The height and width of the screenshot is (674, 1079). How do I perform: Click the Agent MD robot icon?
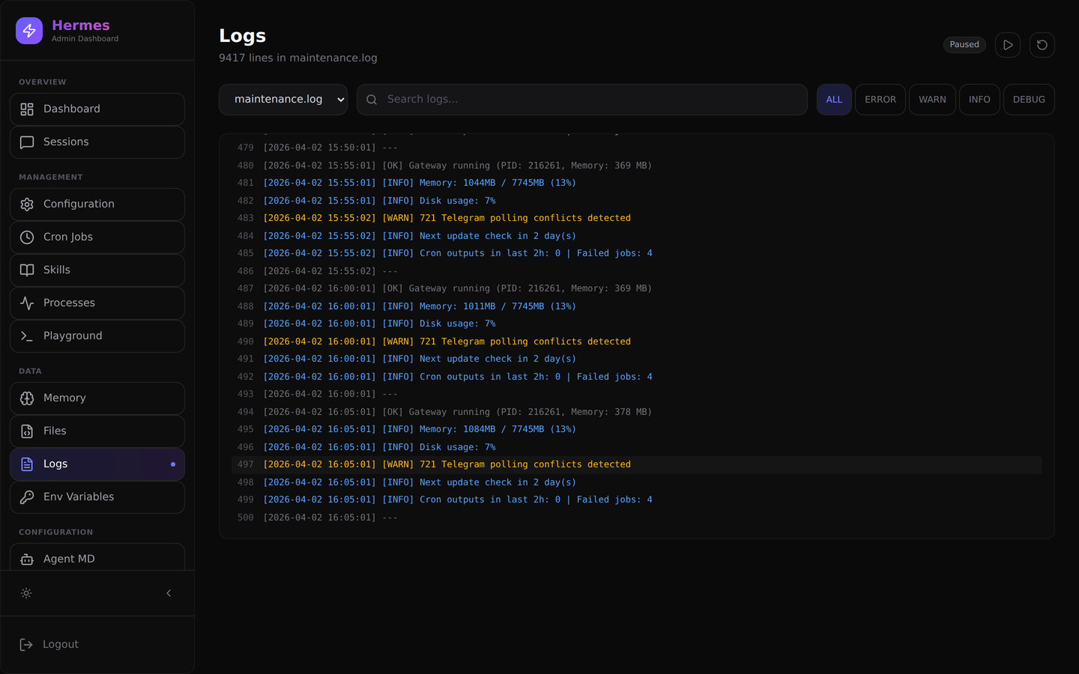(x=27, y=559)
